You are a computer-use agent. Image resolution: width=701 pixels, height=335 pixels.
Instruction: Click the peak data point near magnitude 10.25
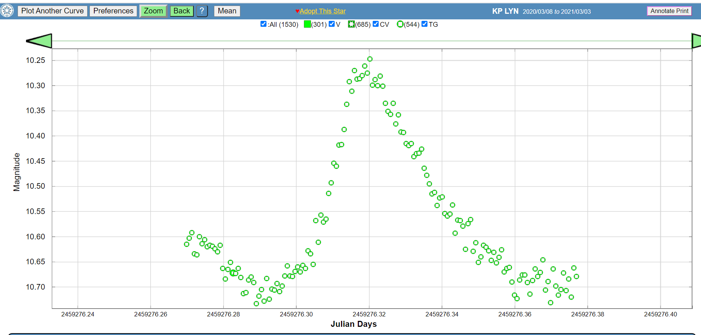click(370, 59)
